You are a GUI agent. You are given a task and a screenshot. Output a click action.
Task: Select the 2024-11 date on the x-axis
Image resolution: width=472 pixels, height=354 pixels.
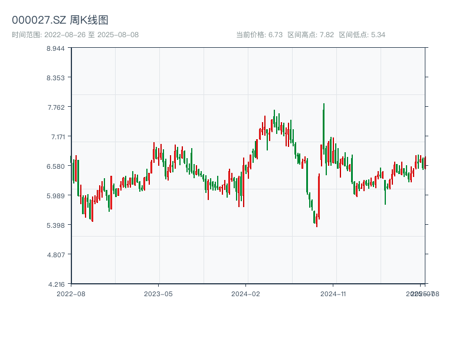[x=334, y=293]
